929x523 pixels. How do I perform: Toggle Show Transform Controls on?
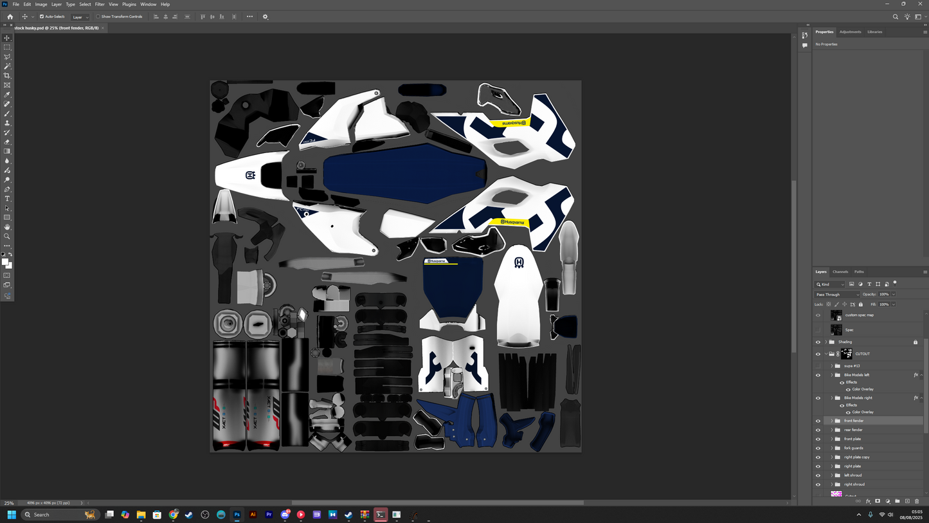pos(98,16)
